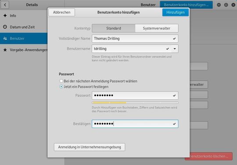Click the clock icon beside Datum und Zeit
The width and height of the screenshot is (237, 165).
(5, 27)
